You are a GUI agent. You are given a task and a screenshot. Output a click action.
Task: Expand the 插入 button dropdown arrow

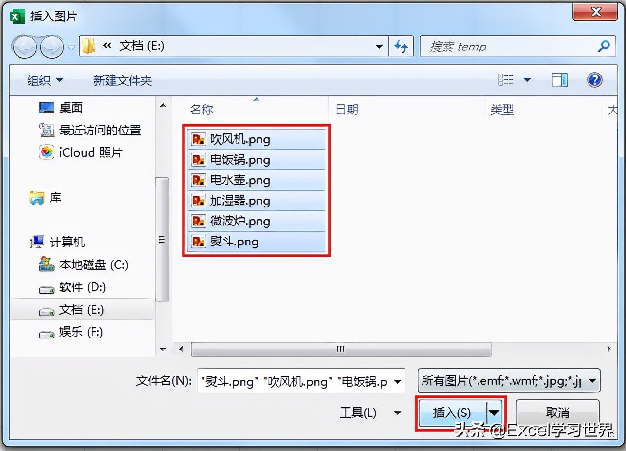(x=494, y=413)
